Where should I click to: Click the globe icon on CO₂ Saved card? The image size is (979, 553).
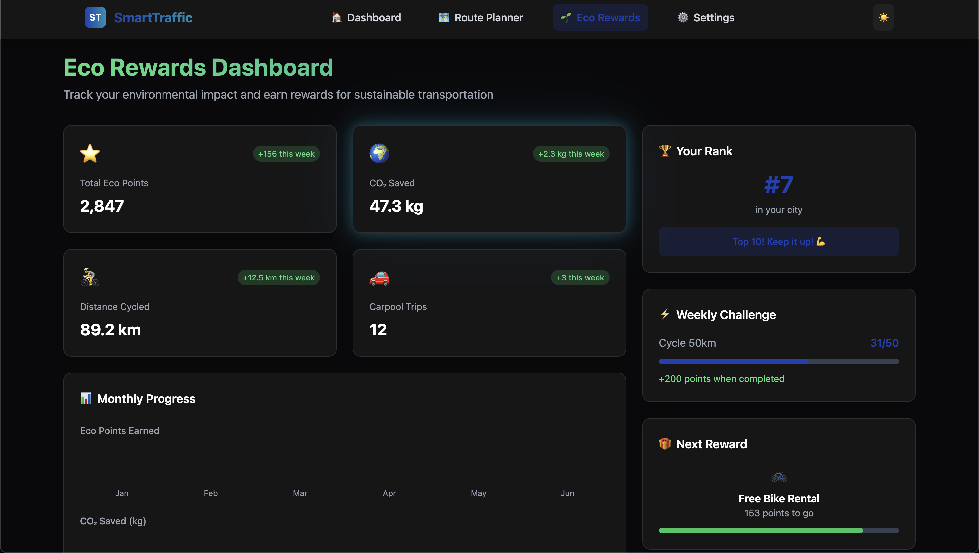point(379,153)
